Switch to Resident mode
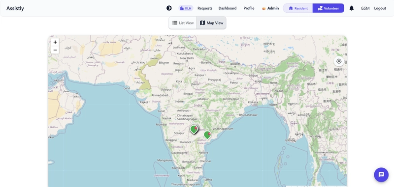 click(298, 8)
